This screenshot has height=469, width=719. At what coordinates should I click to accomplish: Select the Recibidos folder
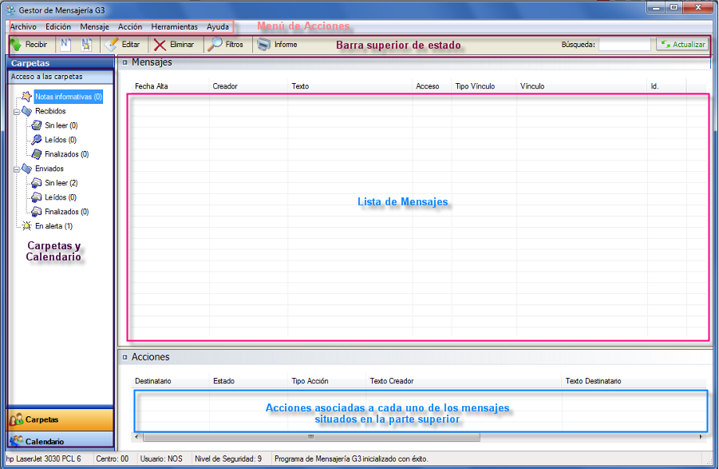coord(50,111)
